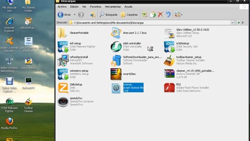Select the fl32 Flash Player installer icon

click(169, 88)
